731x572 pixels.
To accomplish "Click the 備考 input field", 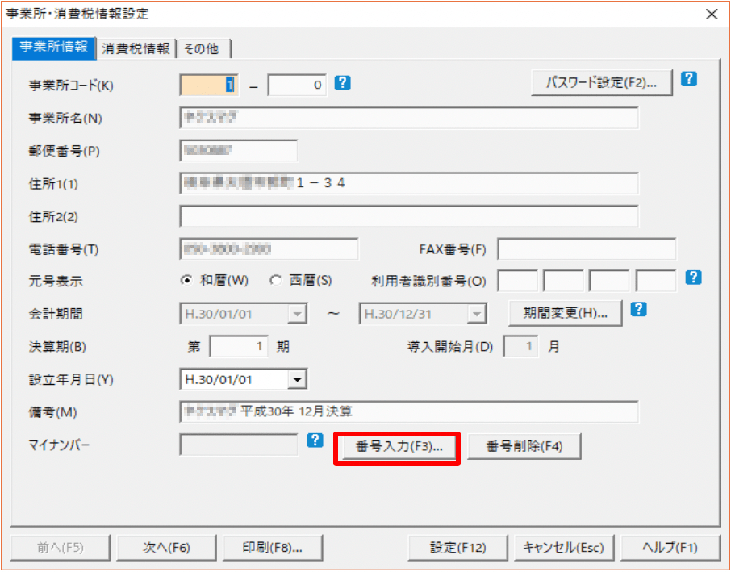I will (x=409, y=412).
